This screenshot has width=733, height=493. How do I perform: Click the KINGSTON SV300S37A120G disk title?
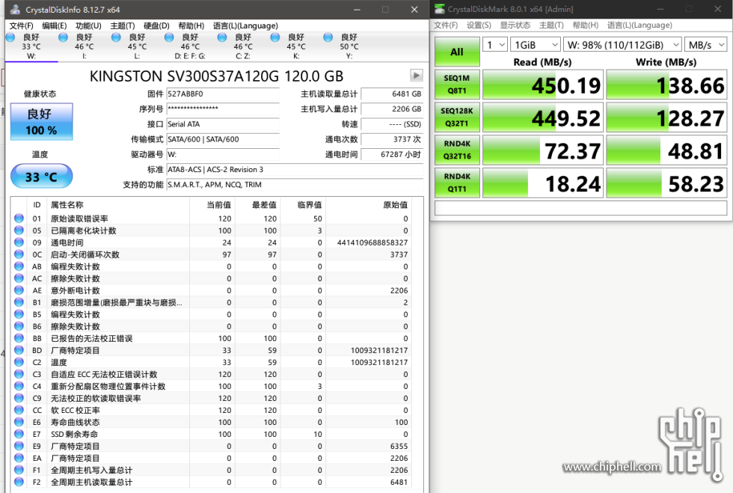[x=216, y=76]
